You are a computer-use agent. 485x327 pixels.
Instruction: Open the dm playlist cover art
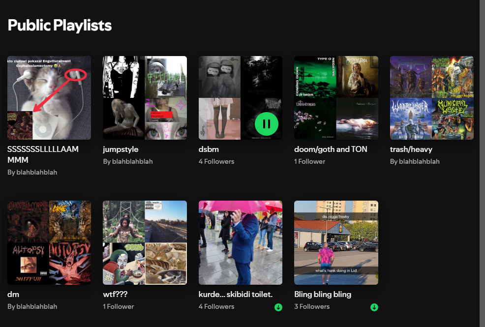tap(49, 242)
